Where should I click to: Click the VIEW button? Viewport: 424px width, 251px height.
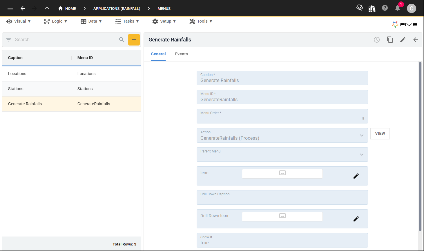[x=380, y=134]
